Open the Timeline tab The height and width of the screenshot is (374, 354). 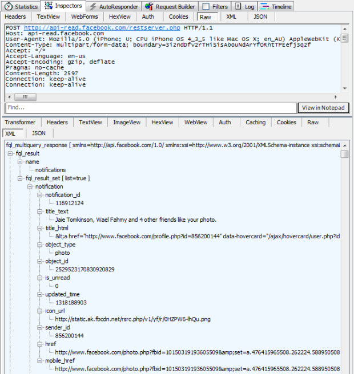click(276, 6)
